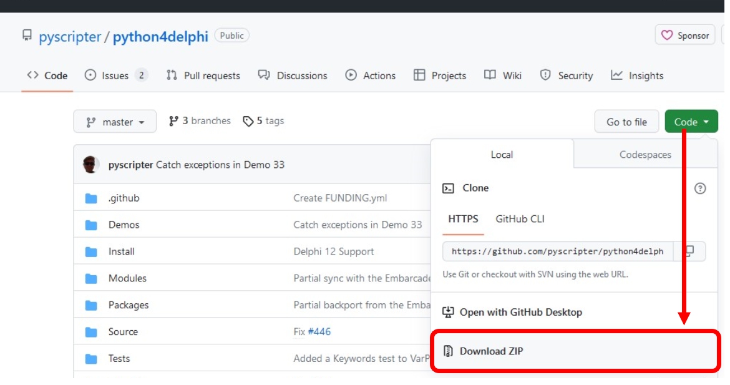Image resolution: width=730 pixels, height=385 pixels.
Task: Expand the Local tab in clone popup
Action: point(502,154)
